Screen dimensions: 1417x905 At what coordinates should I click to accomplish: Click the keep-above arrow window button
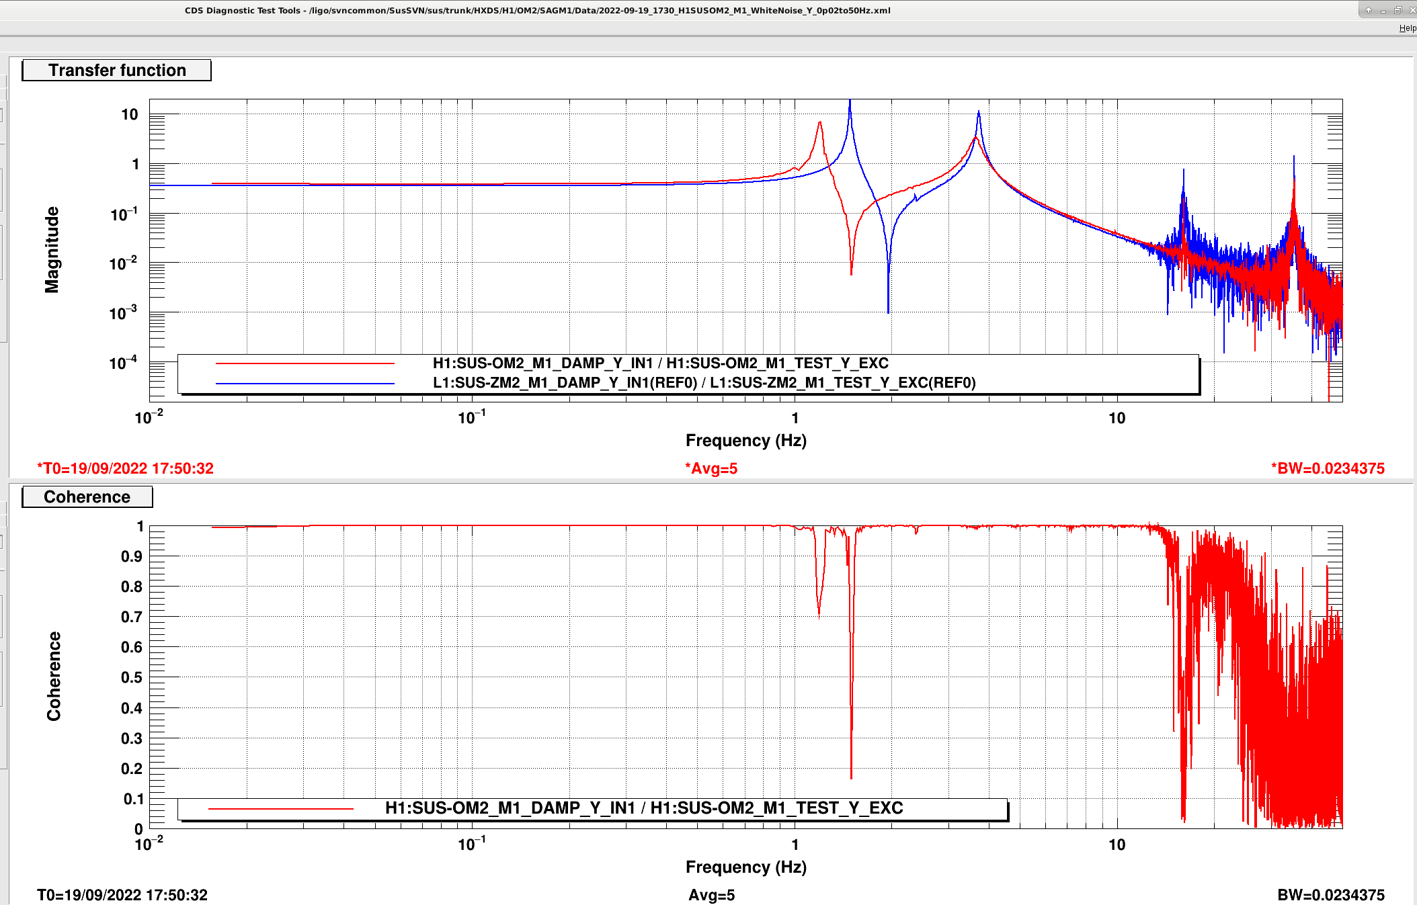(1368, 10)
